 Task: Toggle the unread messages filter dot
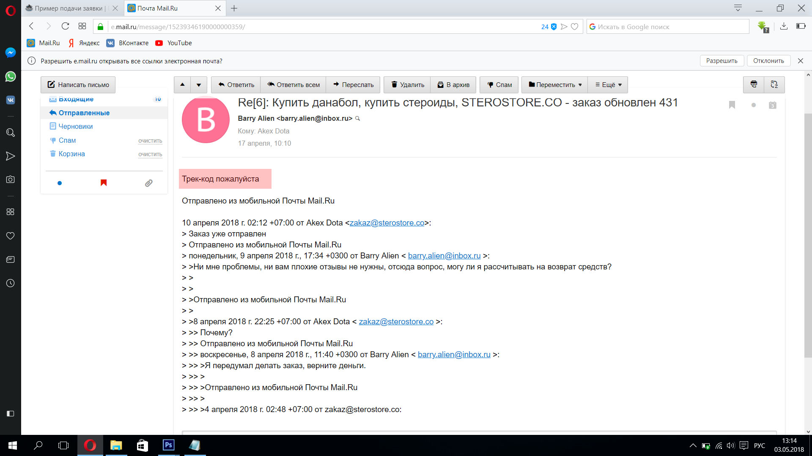[60, 183]
